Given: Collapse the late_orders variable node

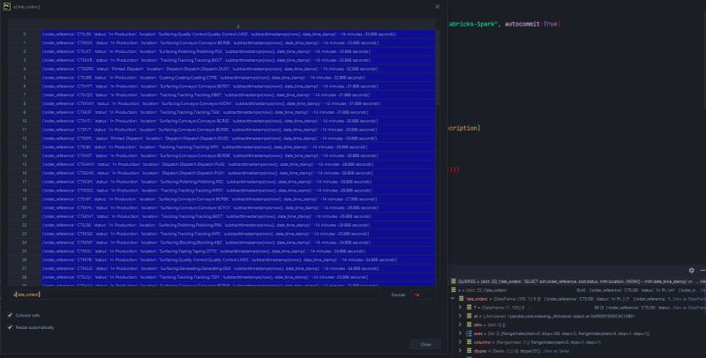Looking at the screenshot, I should pos(453,299).
